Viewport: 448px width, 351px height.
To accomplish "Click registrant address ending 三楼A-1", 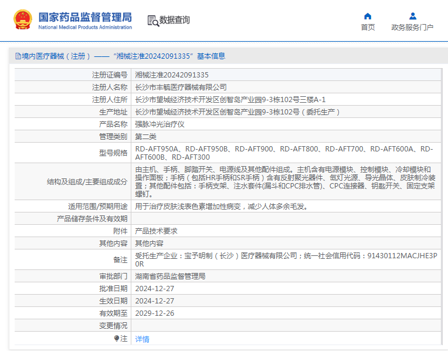I will tap(230, 100).
